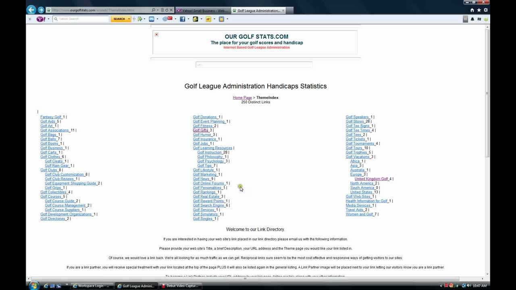The height and width of the screenshot is (290, 516).
Task: Open the Health Information for Golf link
Action: coord(367,201)
